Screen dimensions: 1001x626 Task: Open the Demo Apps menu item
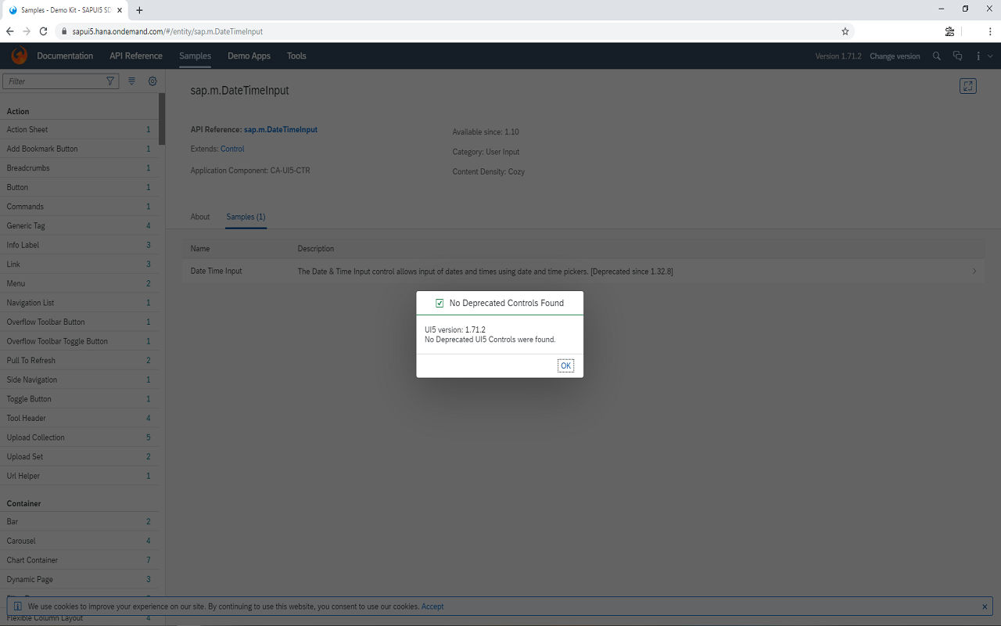point(249,56)
